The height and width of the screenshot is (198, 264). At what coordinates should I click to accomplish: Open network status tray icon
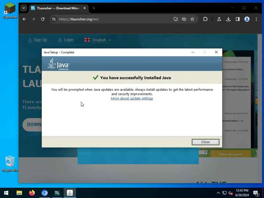(x=225, y=193)
